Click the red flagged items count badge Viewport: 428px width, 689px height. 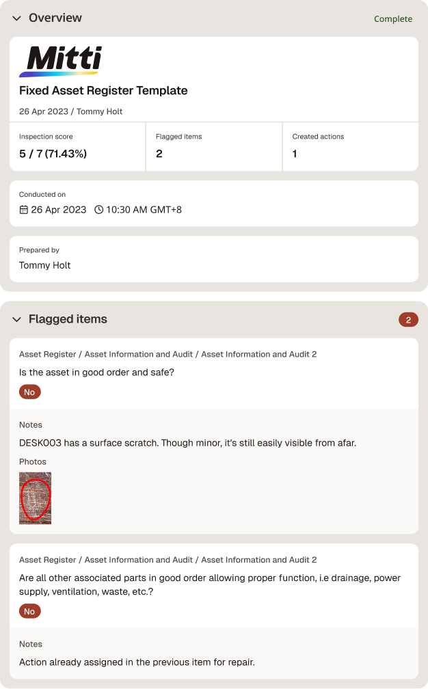[x=408, y=320]
